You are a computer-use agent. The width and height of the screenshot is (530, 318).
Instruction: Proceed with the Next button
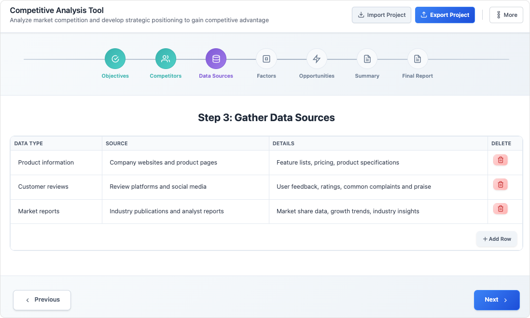click(497, 300)
